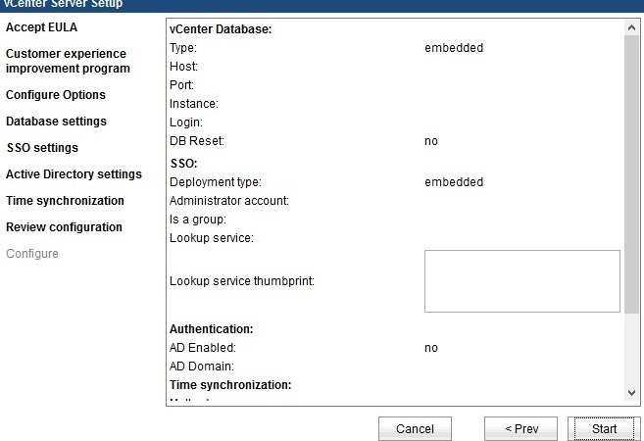This screenshot has width=644, height=441.
Task: Click the Administrator account label
Action: pos(229,201)
